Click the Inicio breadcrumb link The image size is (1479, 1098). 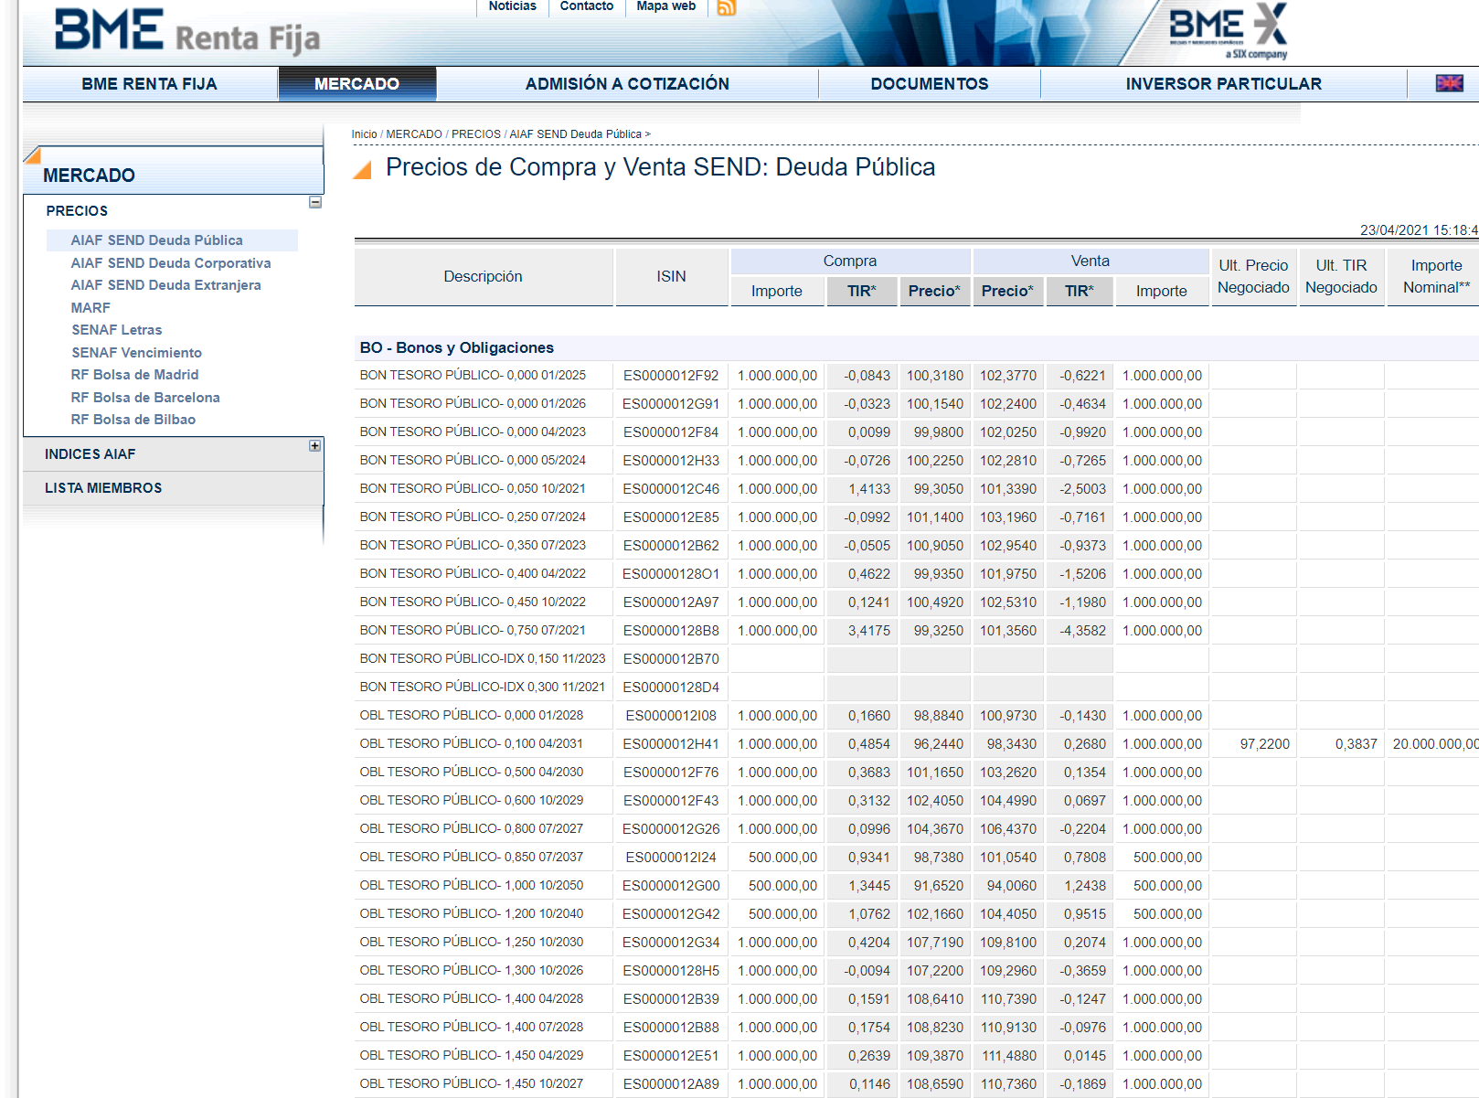click(364, 134)
